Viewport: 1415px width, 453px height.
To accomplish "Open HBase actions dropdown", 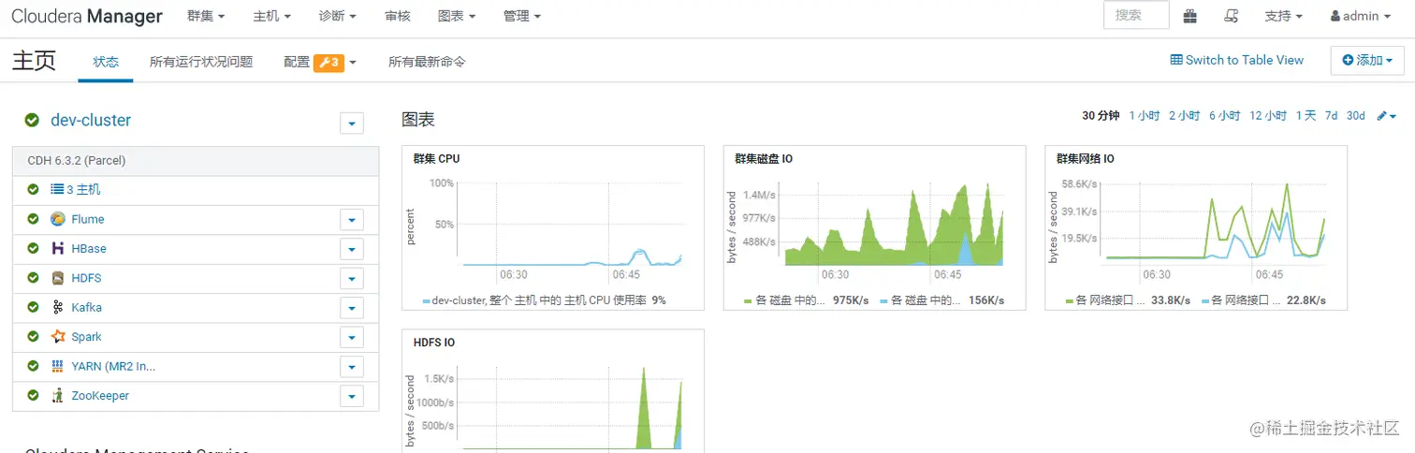I will tap(351, 249).
